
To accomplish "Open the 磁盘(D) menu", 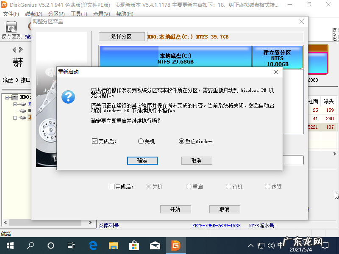I will [33, 14].
